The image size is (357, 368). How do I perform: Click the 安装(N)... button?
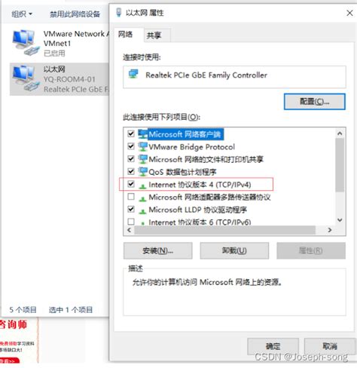[157, 250]
